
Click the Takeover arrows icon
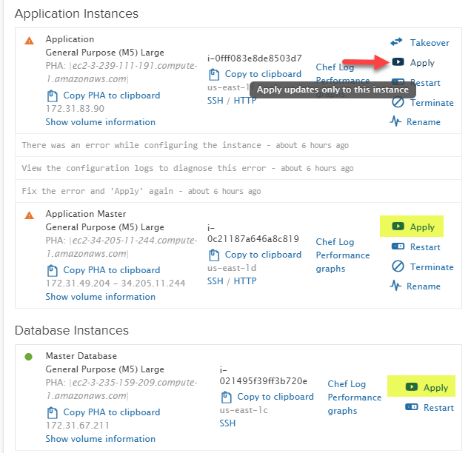coord(396,42)
